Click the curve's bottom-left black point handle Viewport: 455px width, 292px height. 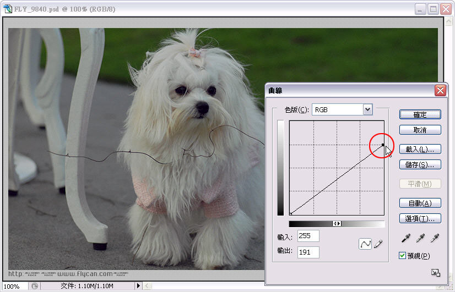pos(290,214)
